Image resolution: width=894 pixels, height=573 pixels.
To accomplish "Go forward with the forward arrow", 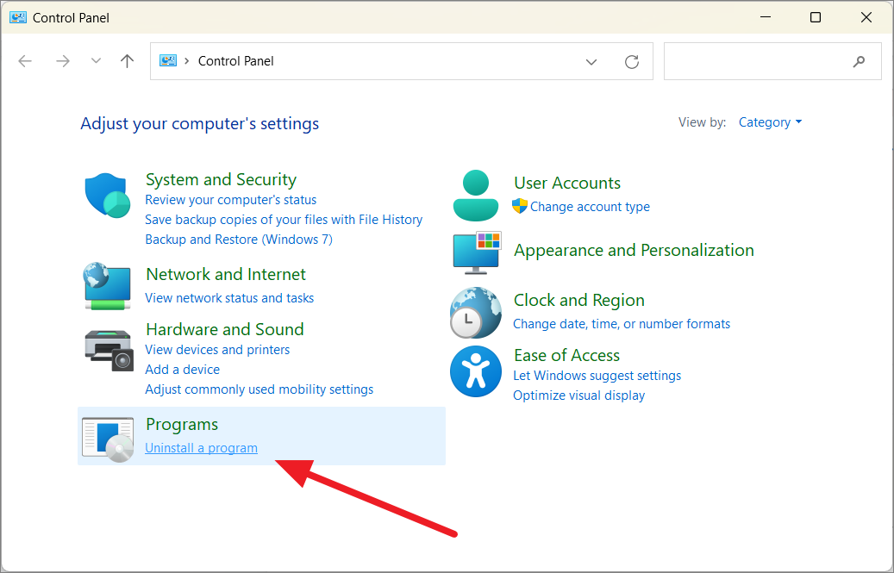I will [x=63, y=61].
